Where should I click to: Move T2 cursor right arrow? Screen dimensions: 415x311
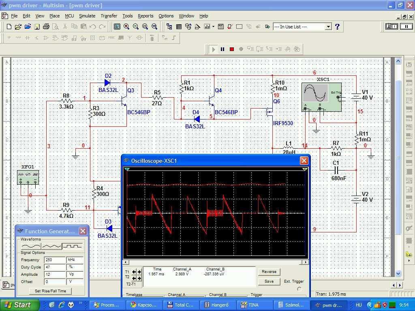tap(139, 278)
